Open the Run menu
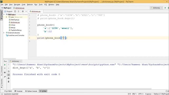 point(36,4)
